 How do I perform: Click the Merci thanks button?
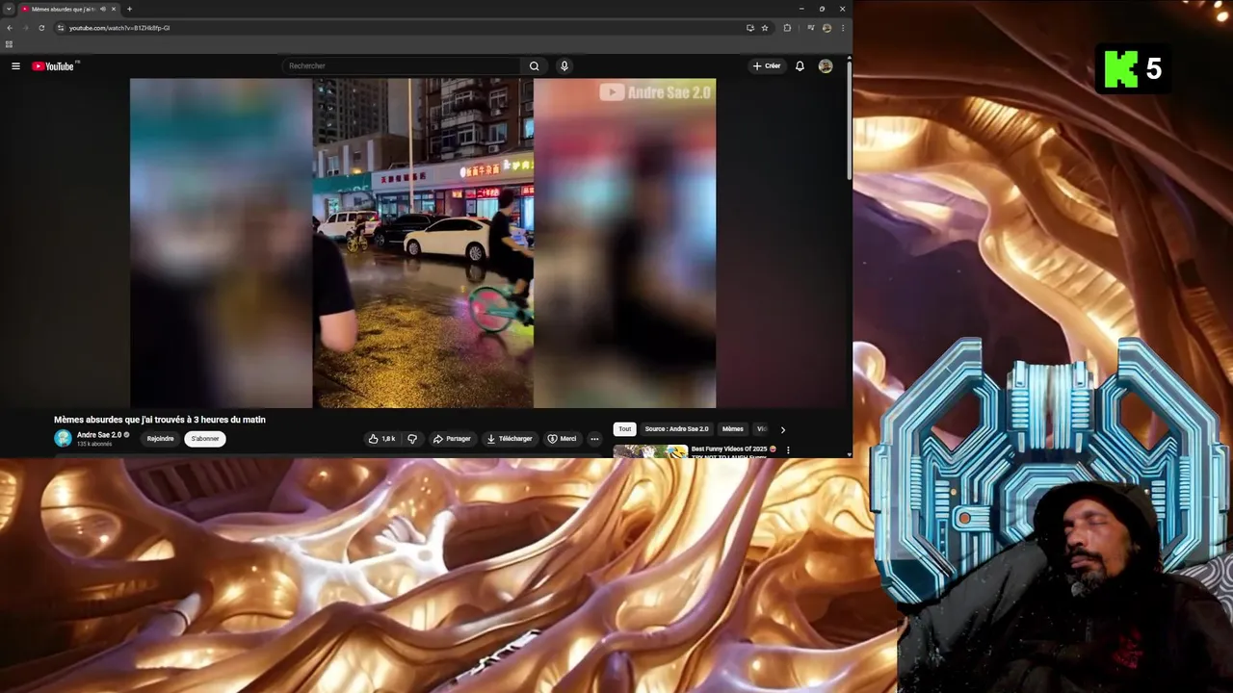click(562, 439)
